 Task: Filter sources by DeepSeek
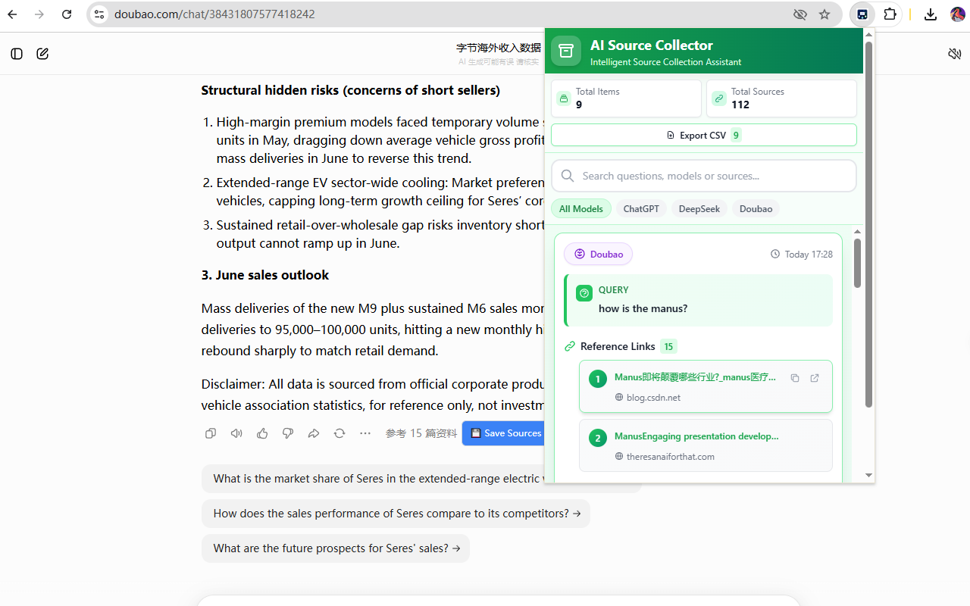click(699, 208)
